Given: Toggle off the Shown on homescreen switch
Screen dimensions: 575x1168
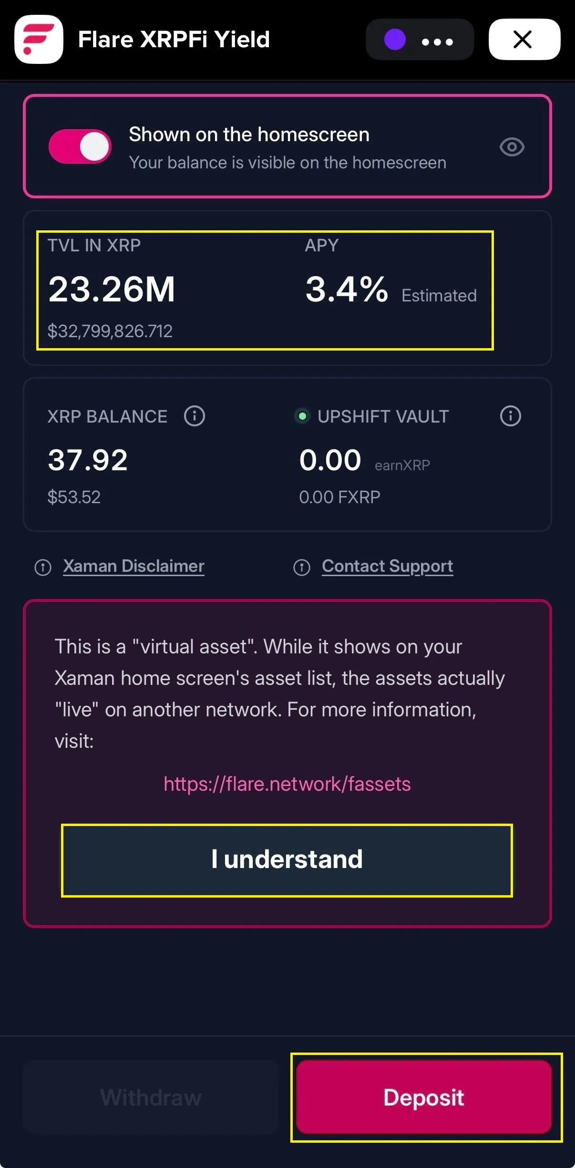Looking at the screenshot, I should click(x=80, y=146).
